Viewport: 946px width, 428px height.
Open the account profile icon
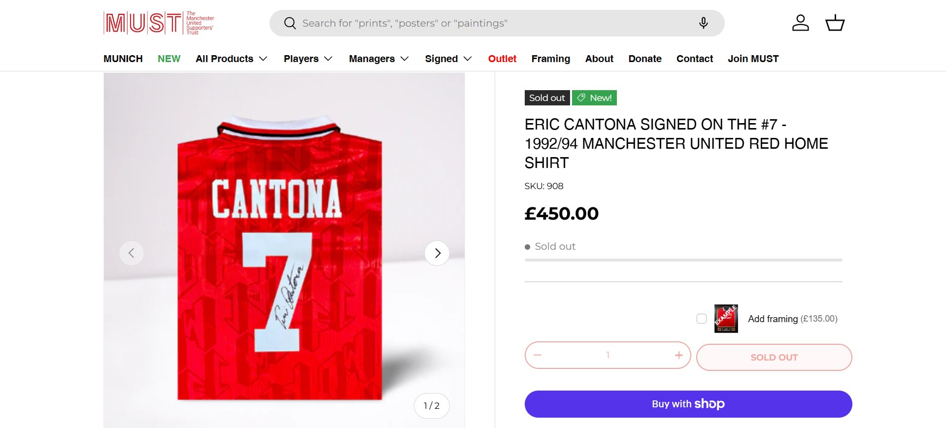pos(800,23)
